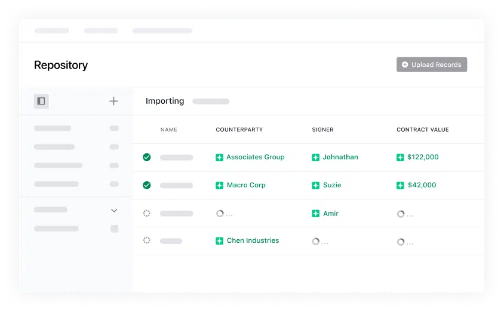
Task: Select the Importing tab
Action: 165,101
